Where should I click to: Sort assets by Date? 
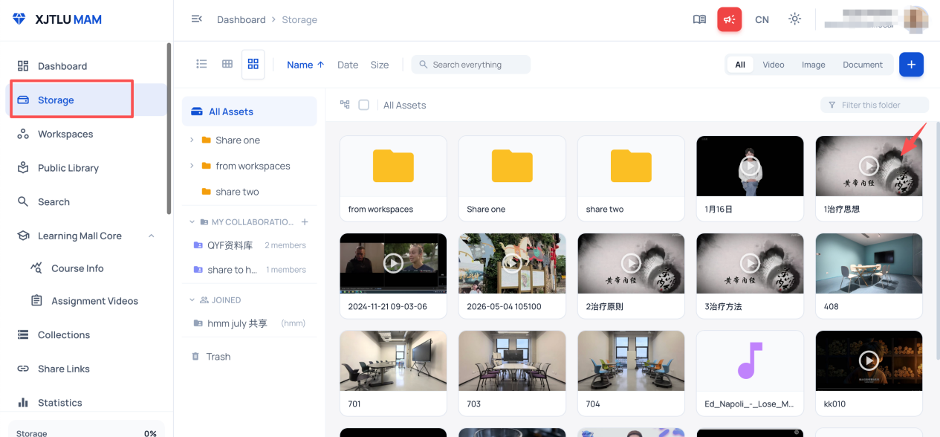click(x=348, y=65)
